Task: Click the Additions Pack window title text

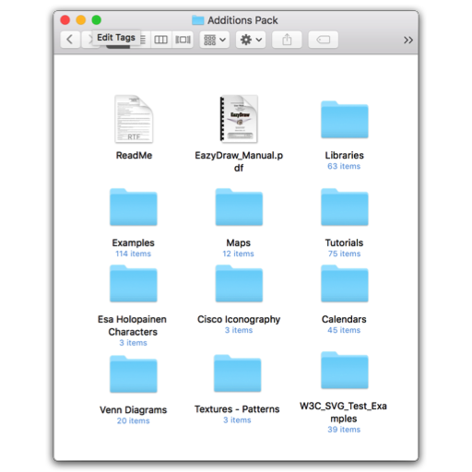Action: coord(242,20)
